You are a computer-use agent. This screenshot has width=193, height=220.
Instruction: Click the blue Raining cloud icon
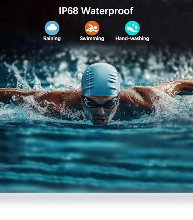click(x=52, y=28)
